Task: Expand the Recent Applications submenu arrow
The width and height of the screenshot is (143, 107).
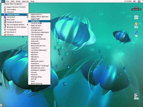Action: [x=27, y=25]
